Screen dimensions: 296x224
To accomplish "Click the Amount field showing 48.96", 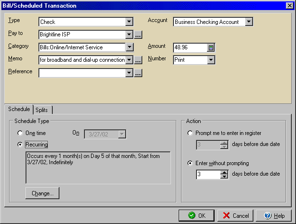I will [190, 47].
